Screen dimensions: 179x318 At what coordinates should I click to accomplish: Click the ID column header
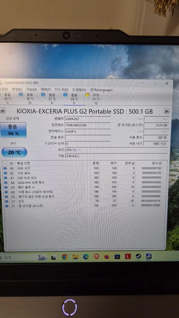point(11,163)
